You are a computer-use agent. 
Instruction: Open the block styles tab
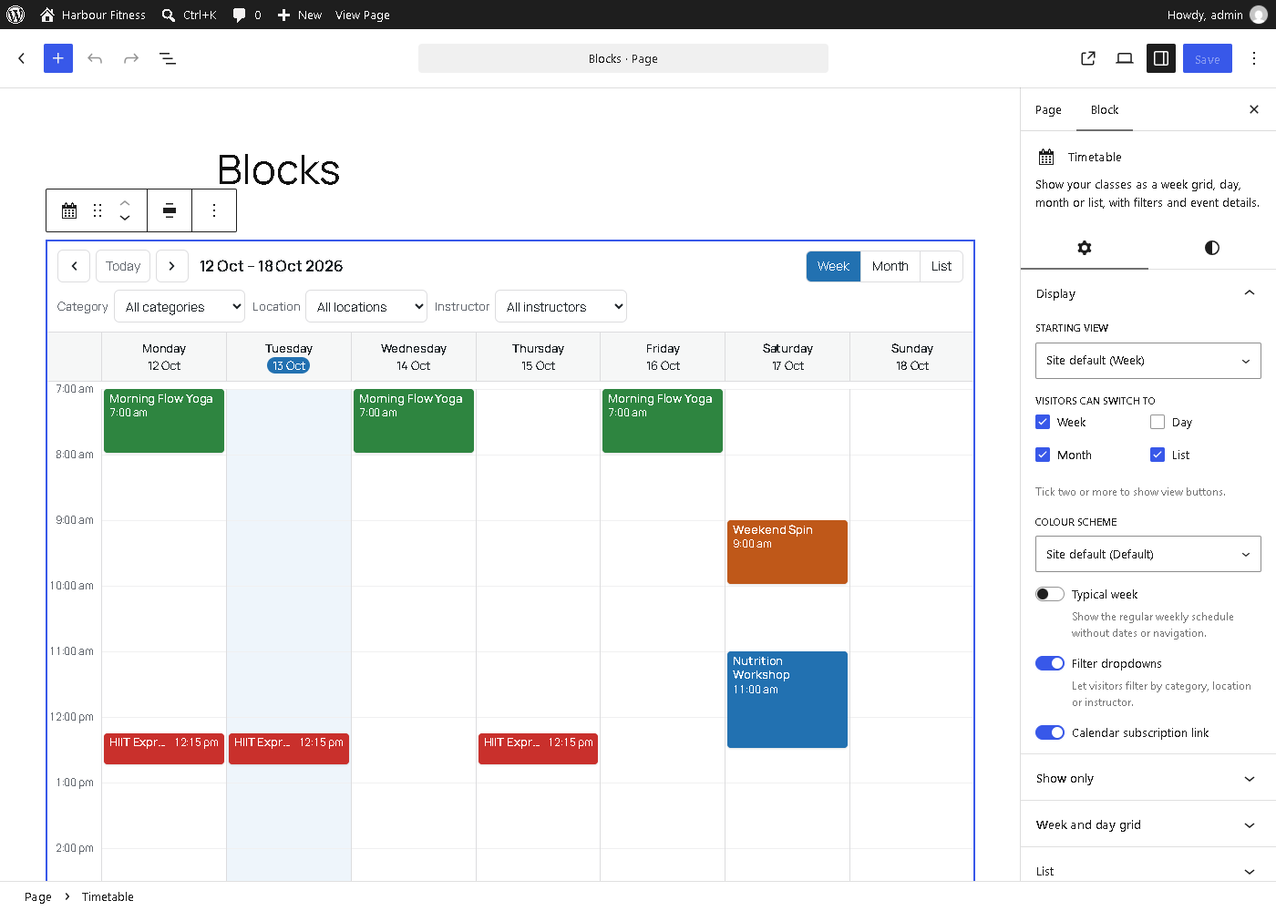pyautogui.click(x=1212, y=248)
